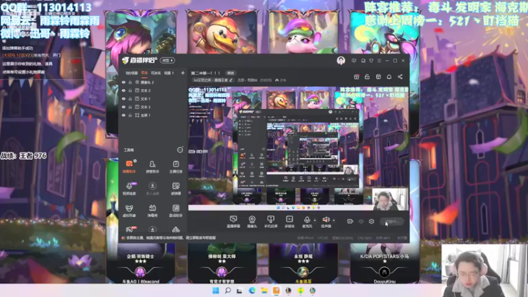Click the stream title text at top
Screen dimensions: 528x297
point(205,73)
